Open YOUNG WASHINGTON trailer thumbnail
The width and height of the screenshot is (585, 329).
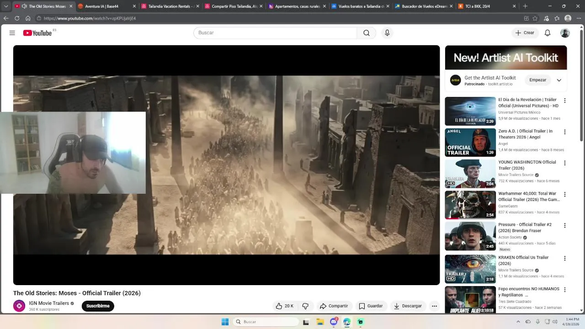point(470,174)
